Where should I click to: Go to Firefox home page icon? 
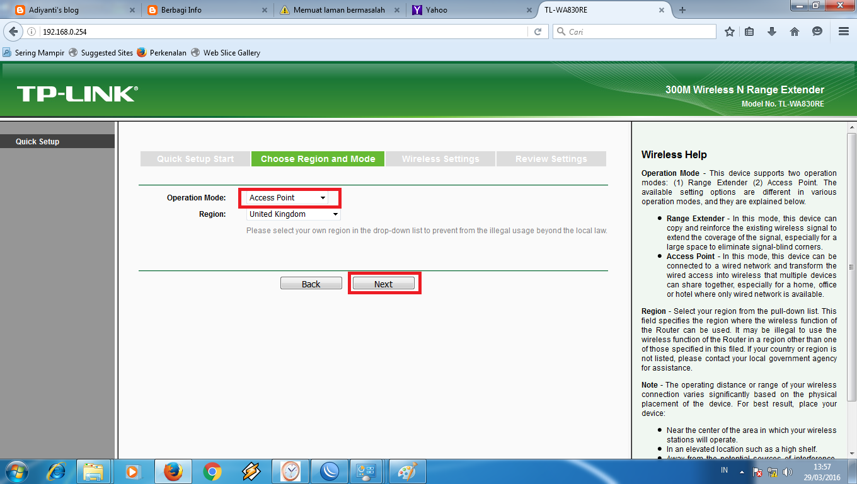795,32
